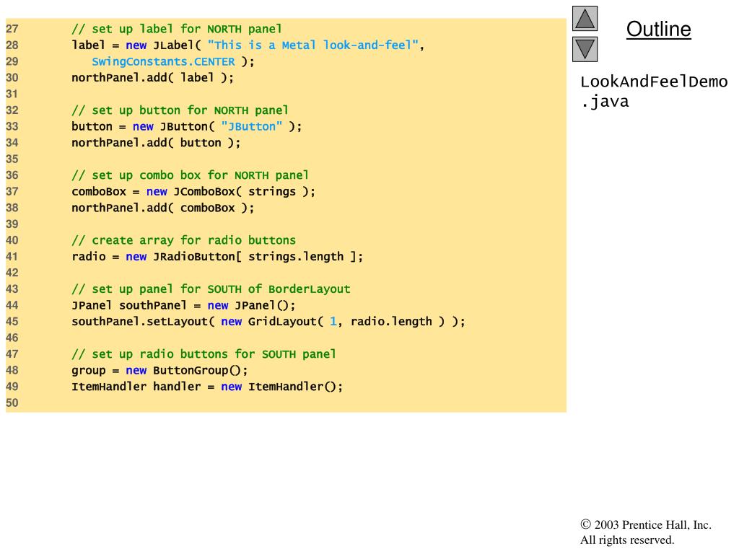The height and width of the screenshot is (554, 739).
Task: Click comment 'create array for radio buttons'
Action: pyautogui.click(x=184, y=240)
